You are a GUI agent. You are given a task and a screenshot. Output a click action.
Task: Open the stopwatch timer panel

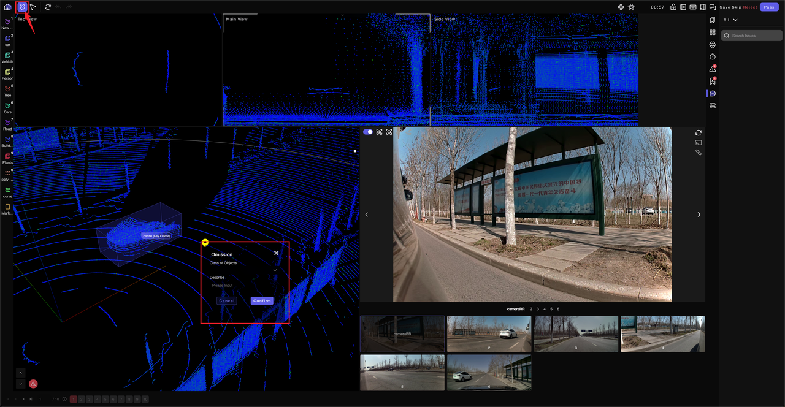713,56
